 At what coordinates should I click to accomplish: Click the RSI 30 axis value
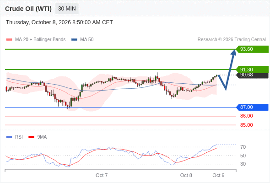click(243, 164)
